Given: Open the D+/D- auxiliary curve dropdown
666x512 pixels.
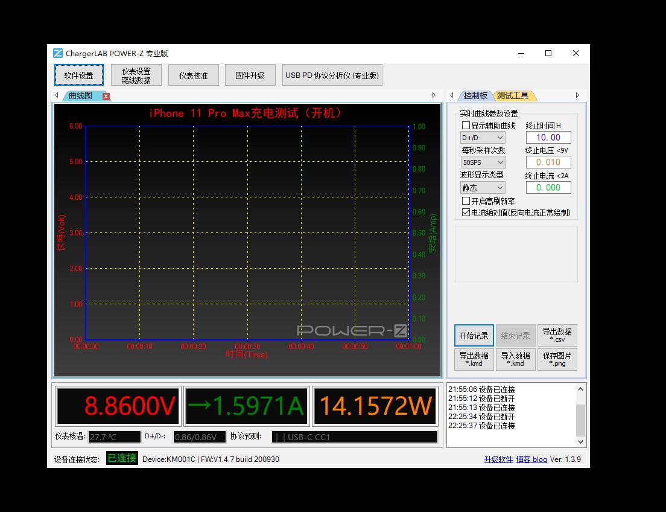Looking at the screenshot, I should click(483, 138).
